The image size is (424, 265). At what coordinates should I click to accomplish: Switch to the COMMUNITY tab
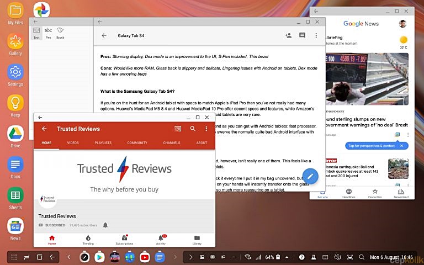[x=137, y=143]
